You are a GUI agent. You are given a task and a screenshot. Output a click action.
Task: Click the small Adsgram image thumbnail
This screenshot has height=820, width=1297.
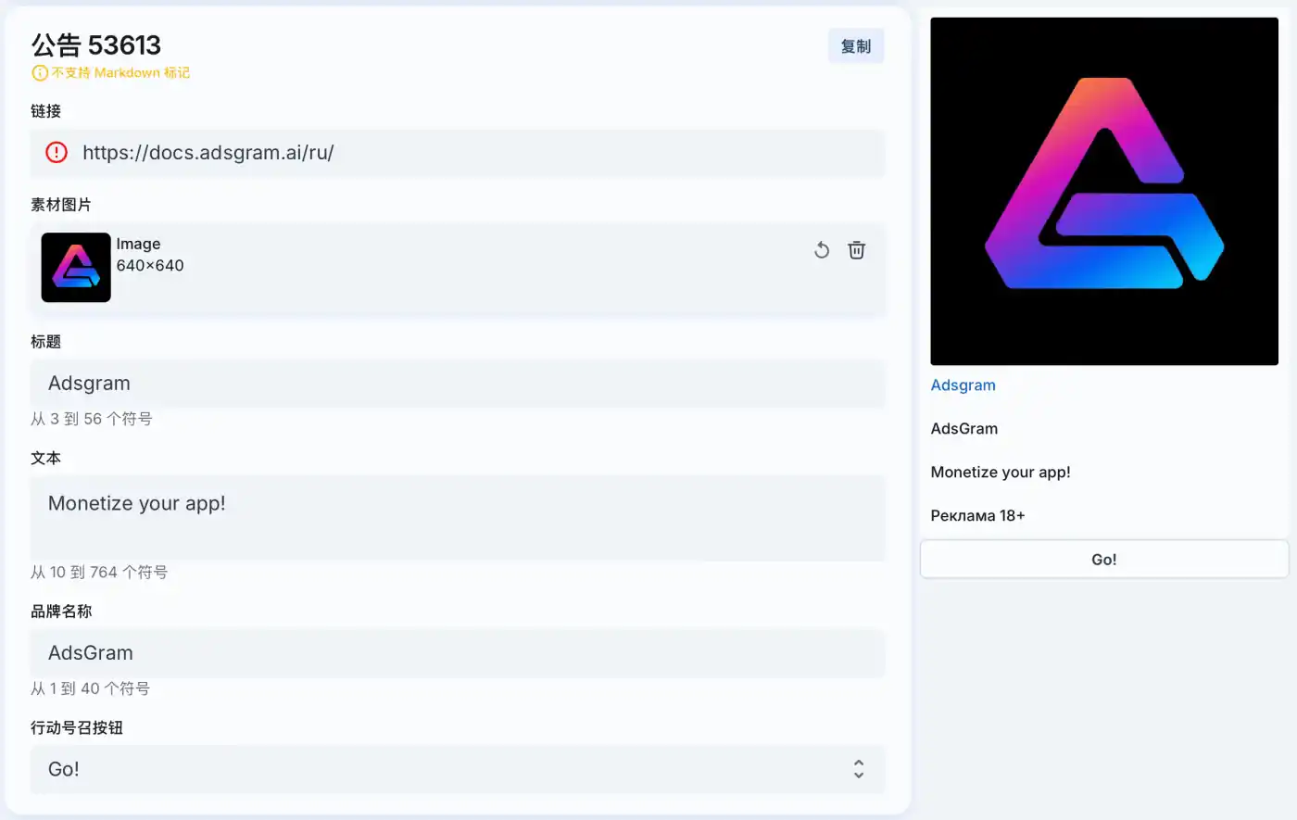[x=76, y=268]
